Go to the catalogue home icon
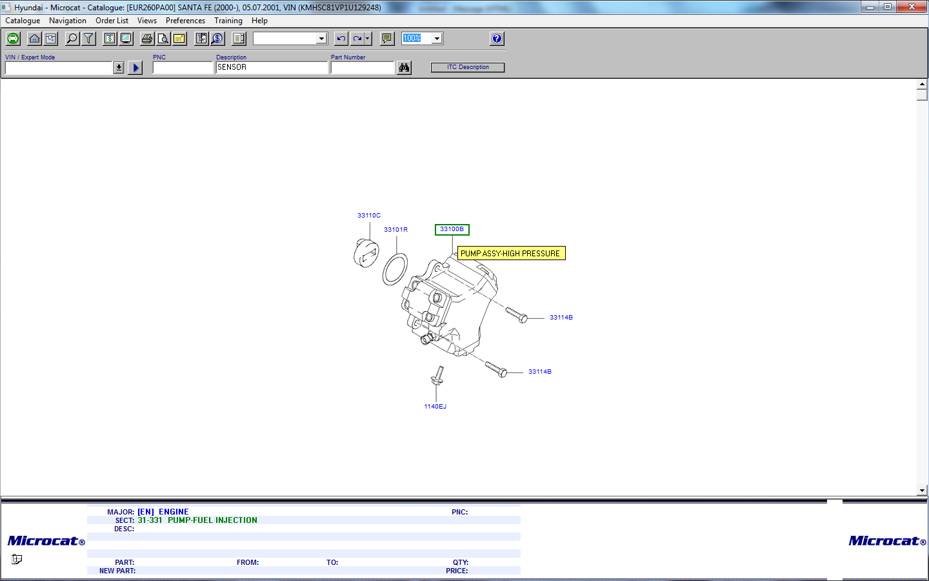Viewport: 929px width, 581px height. pos(35,39)
